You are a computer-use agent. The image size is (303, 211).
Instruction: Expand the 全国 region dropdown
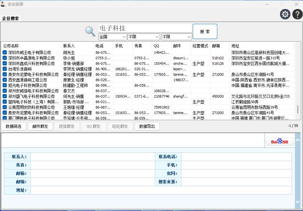[112, 37]
